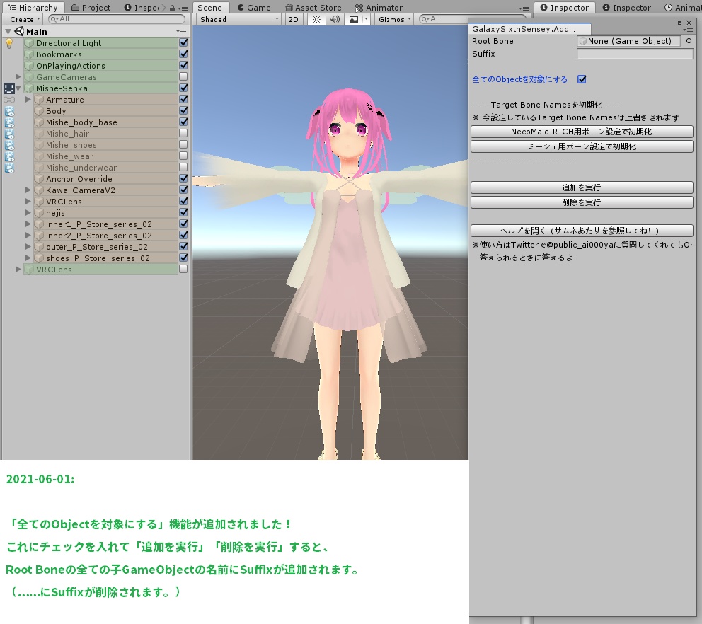
Task: Click the mesh icon beside Body
Action: coord(9,111)
